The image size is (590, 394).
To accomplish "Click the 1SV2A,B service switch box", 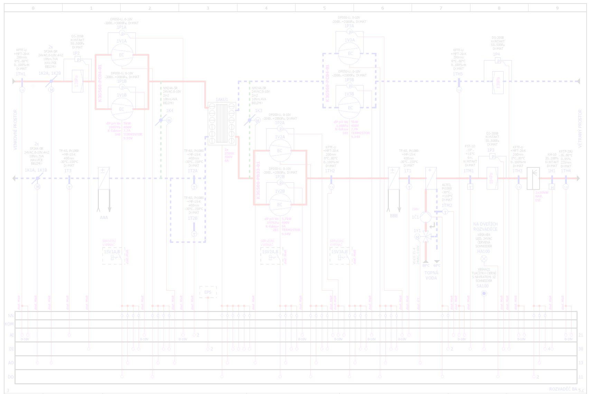I will tap(272, 256).
